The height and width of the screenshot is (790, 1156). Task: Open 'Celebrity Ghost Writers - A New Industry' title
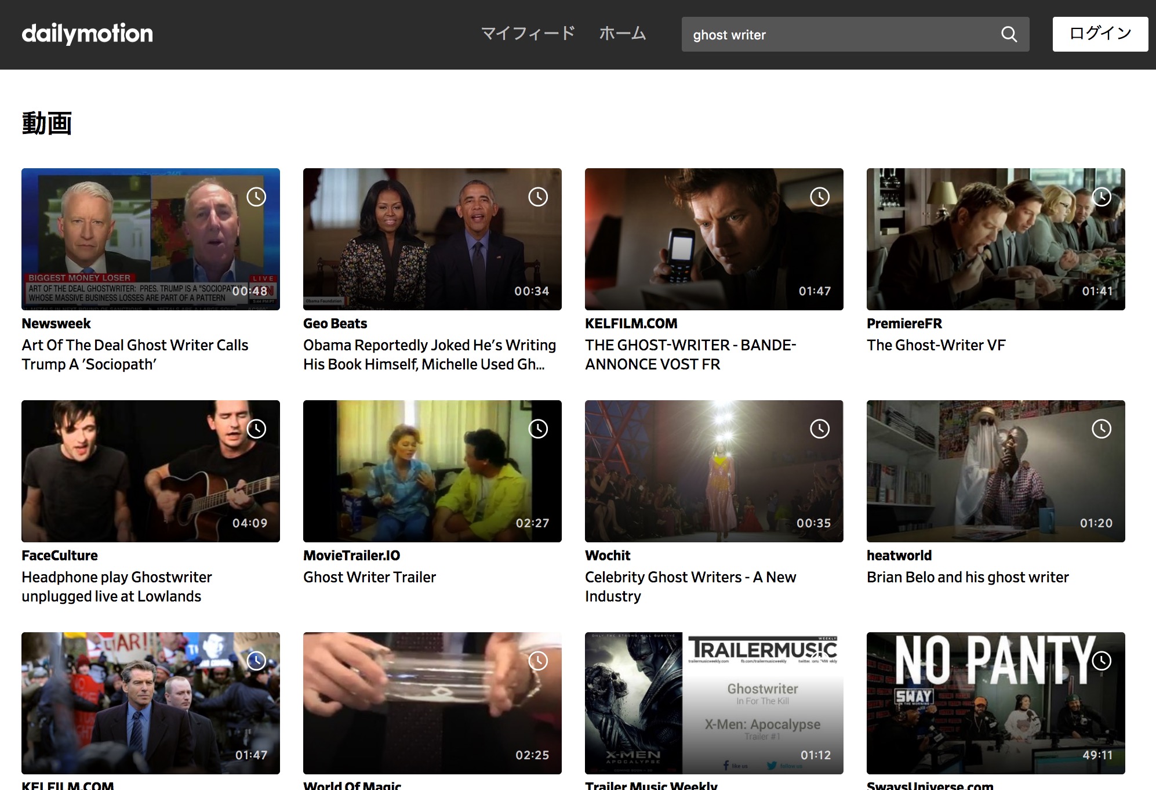point(690,586)
